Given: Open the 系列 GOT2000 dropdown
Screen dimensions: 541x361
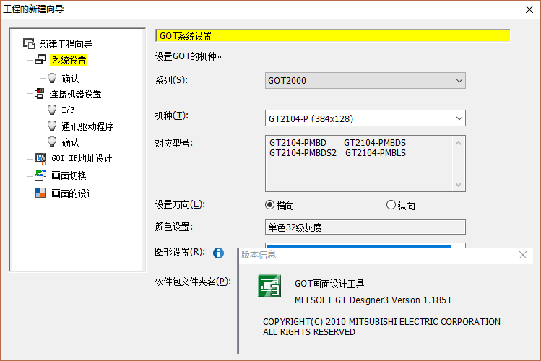Looking at the screenshot, I should [365, 81].
